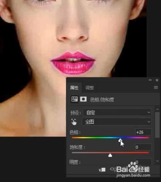Click the 色相 hue slider handle
161x182 pixels.
120,140
